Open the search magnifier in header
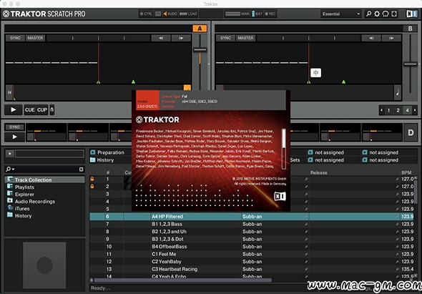The height and width of the screenshot is (294, 422). (368, 14)
